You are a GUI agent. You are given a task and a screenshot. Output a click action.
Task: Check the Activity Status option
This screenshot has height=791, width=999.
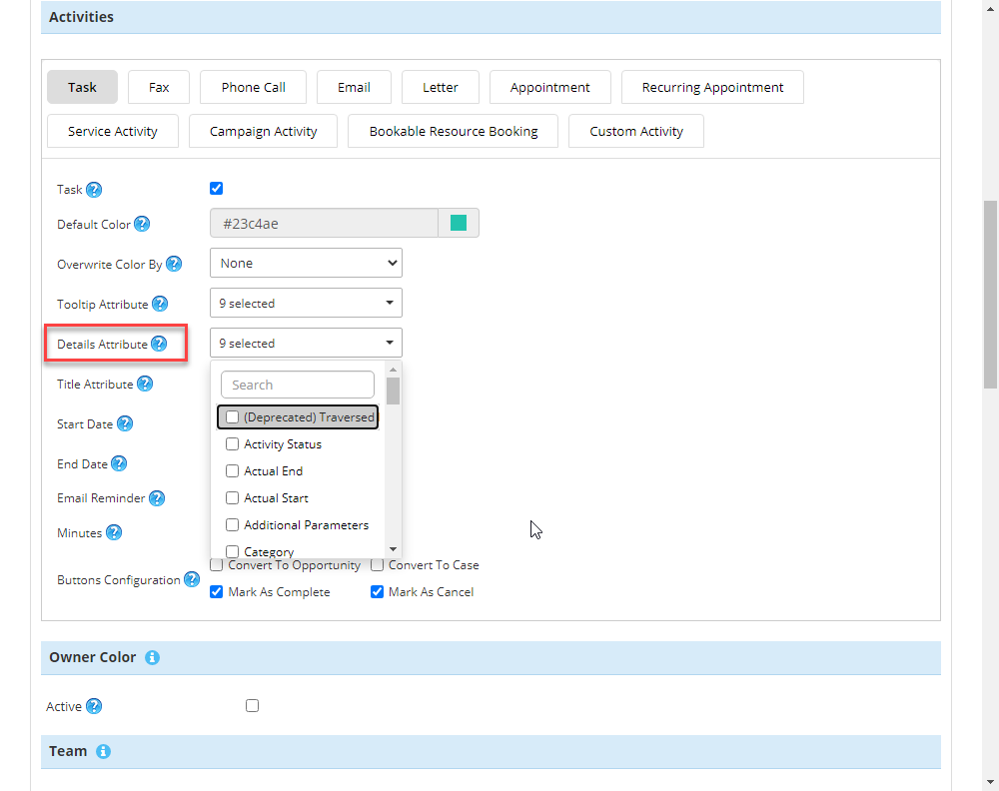pos(233,444)
